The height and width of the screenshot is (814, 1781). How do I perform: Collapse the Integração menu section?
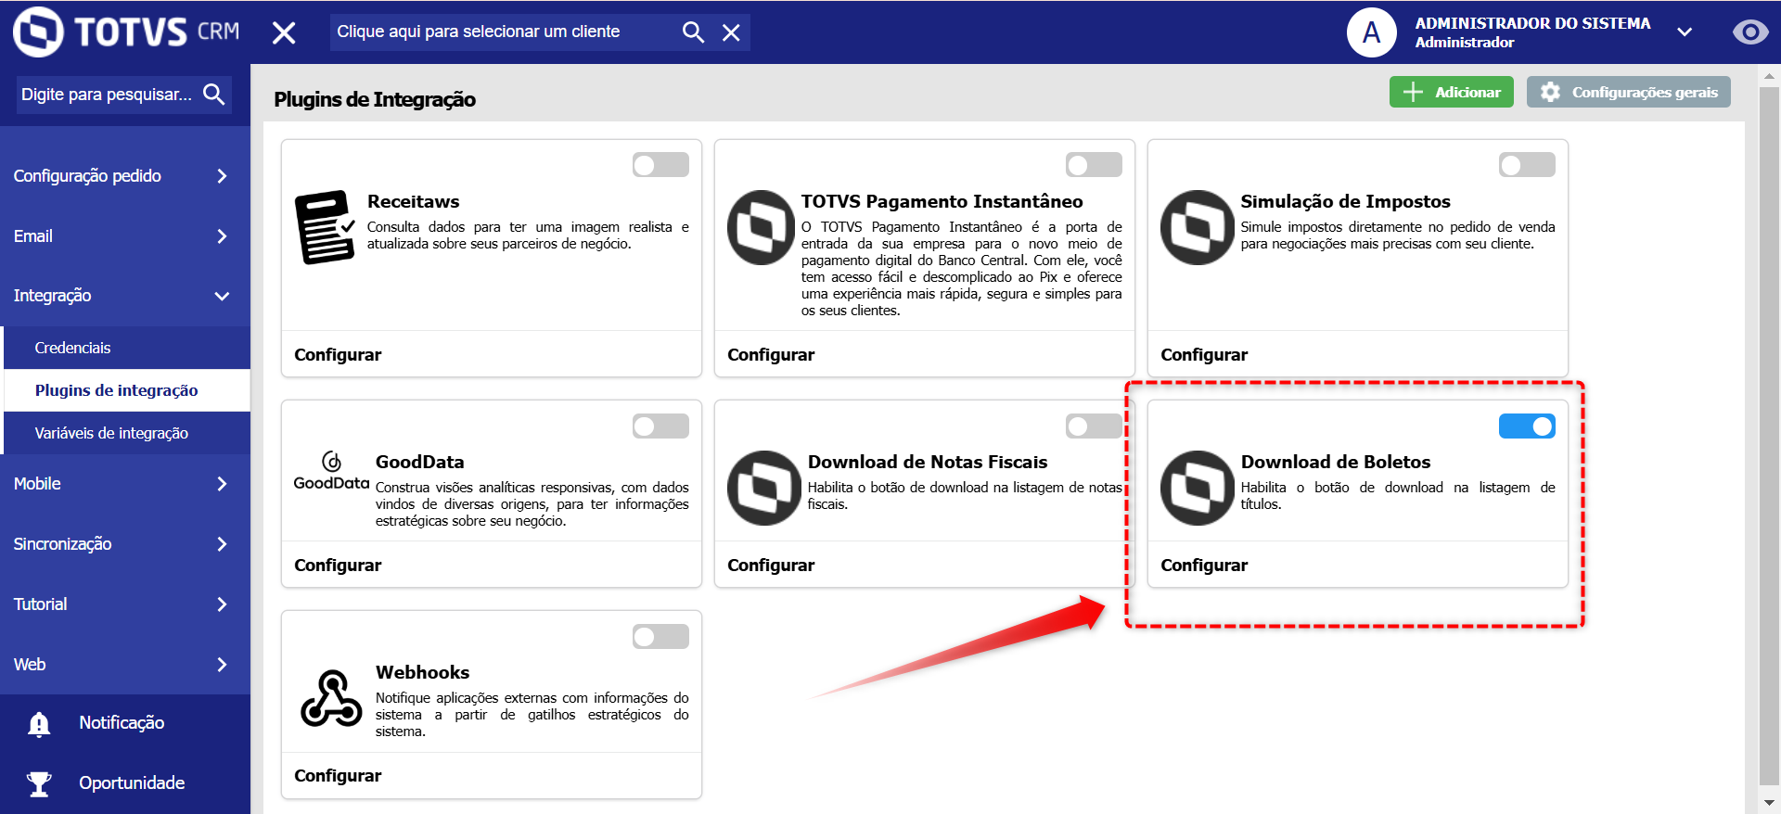pos(125,296)
